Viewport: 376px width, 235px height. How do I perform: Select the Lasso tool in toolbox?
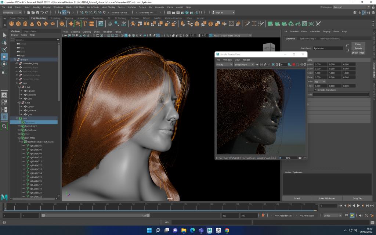coord(4,43)
